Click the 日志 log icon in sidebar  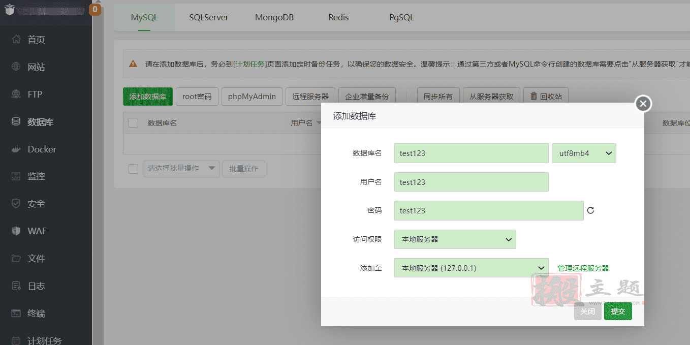pos(16,286)
